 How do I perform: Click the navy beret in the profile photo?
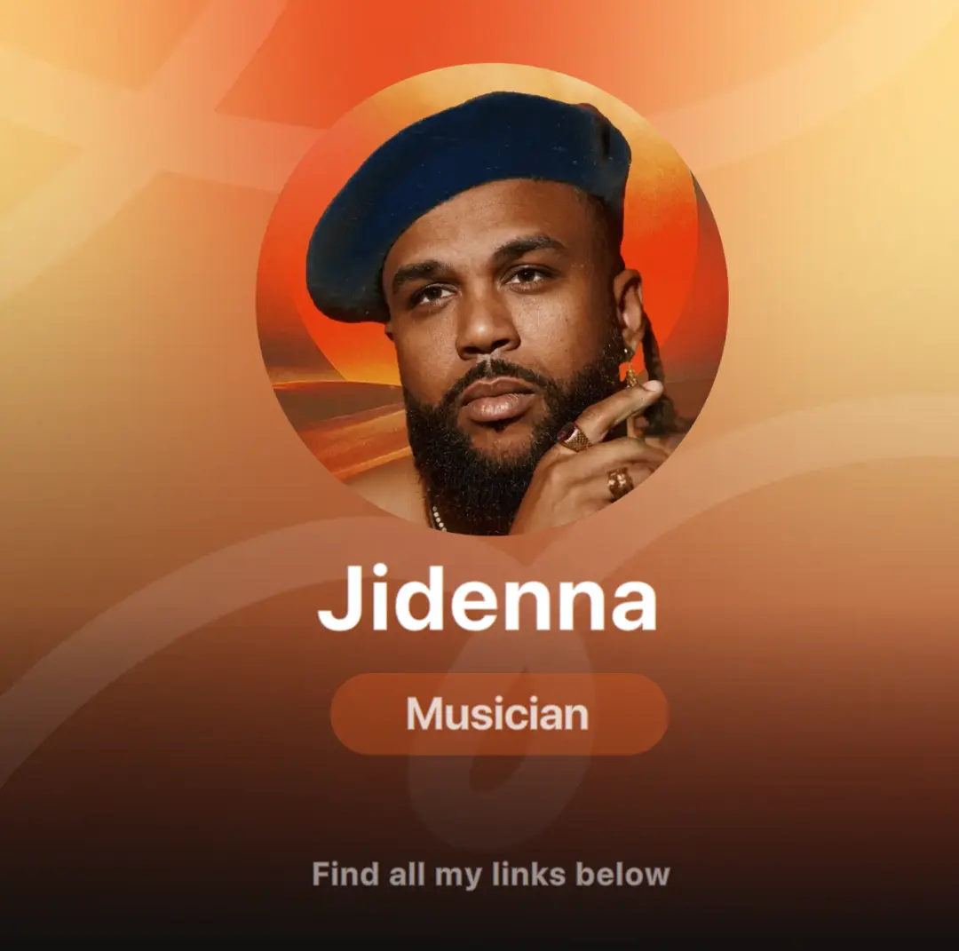[x=468, y=202]
